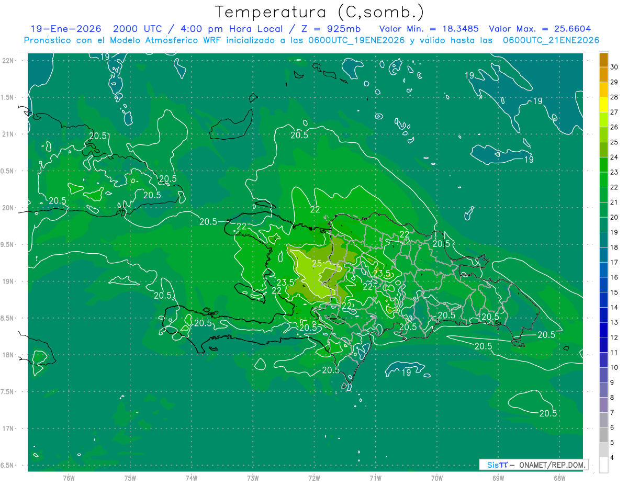This screenshot has height=485, width=628.
Task: Select the pressure level "Z = 925mb"
Action: pos(332,29)
